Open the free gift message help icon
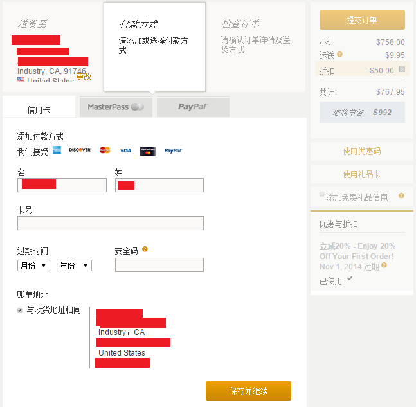 tap(401, 195)
